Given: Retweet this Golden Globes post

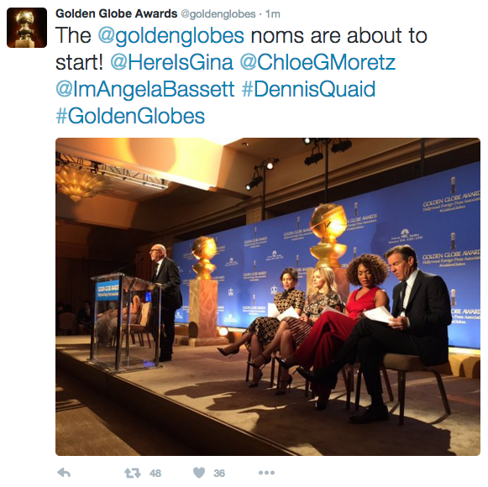Looking at the screenshot, I should [x=132, y=474].
